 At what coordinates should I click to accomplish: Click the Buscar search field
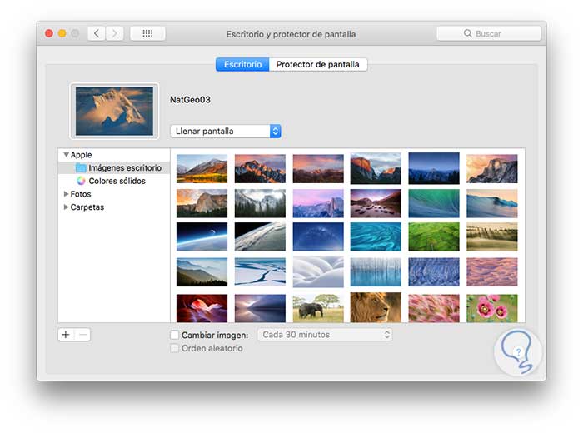pyautogui.click(x=489, y=33)
